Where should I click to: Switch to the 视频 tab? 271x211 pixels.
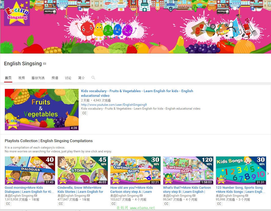click(22, 78)
